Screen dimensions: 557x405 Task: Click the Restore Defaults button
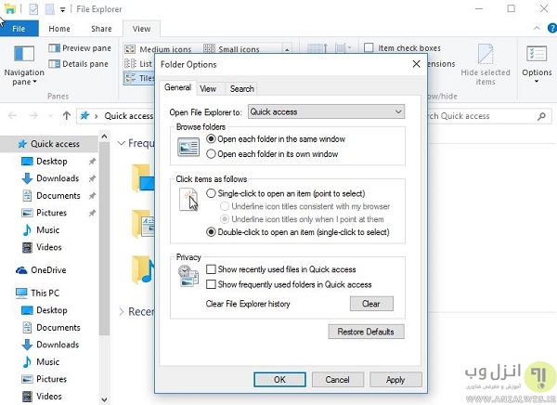pyautogui.click(x=366, y=332)
